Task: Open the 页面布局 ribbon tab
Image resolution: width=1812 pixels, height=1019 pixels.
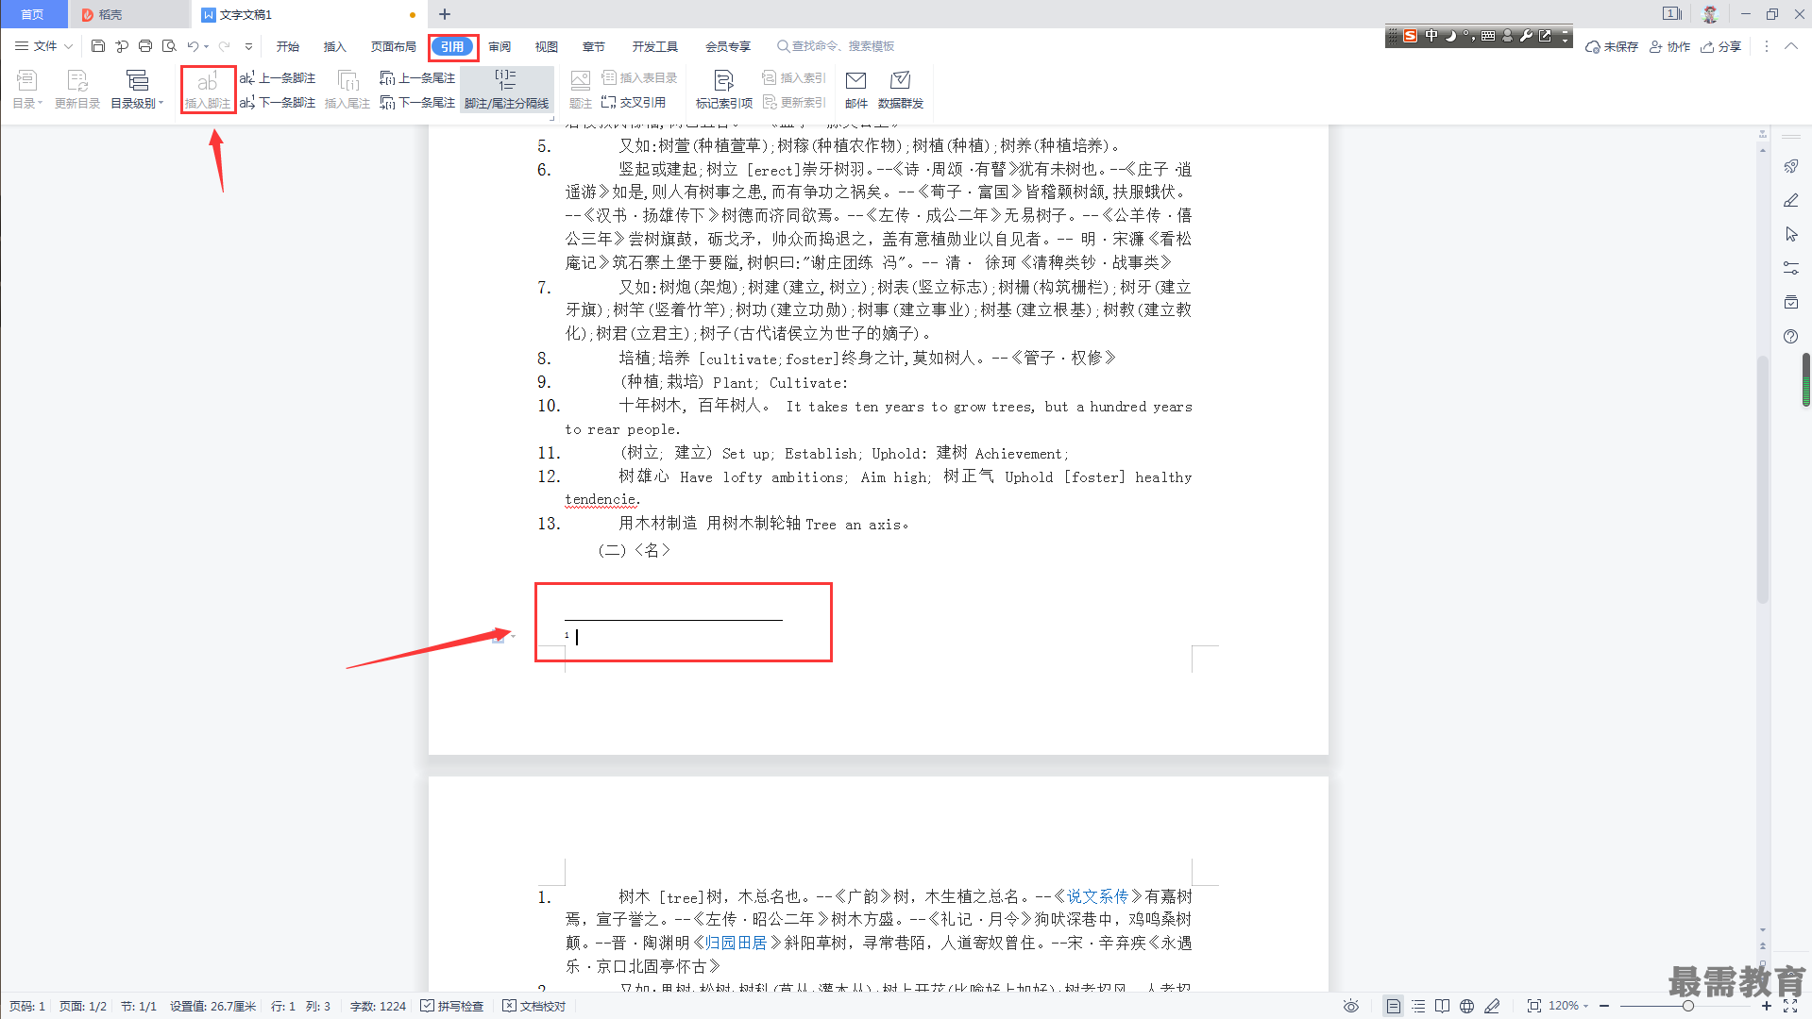Action: coord(394,46)
